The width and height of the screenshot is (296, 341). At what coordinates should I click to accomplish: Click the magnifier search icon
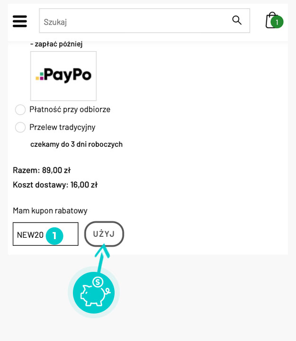[237, 20]
